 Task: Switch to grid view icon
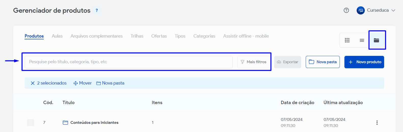[347, 40]
